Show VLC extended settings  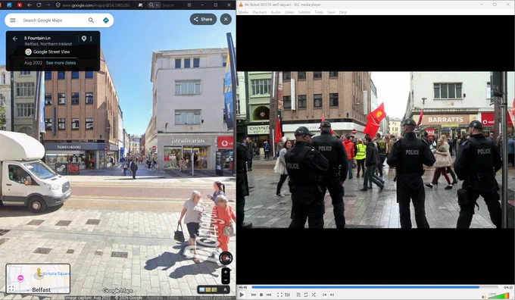pos(287,295)
